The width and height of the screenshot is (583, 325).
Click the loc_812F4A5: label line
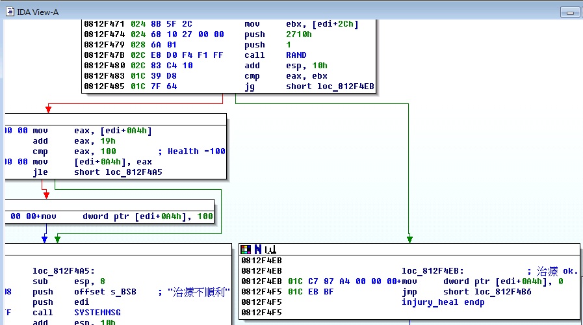64,271
